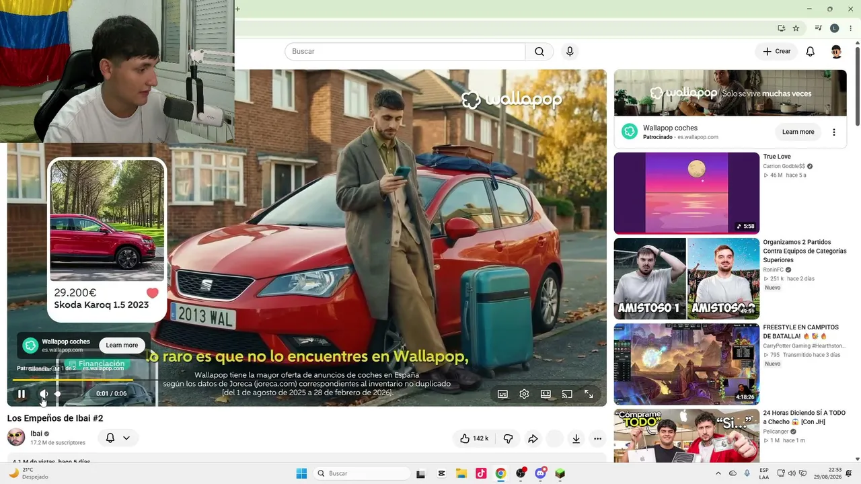The image size is (861, 484).
Task: Open Minecraft from the taskbar
Action: click(x=560, y=473)
